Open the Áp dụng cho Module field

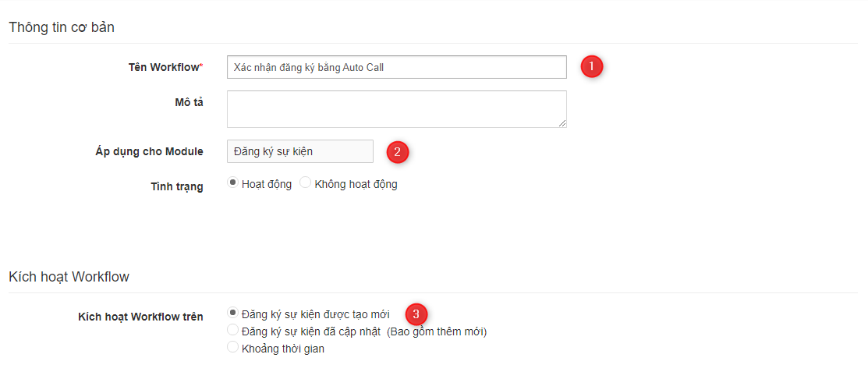[x=300, y=151]
